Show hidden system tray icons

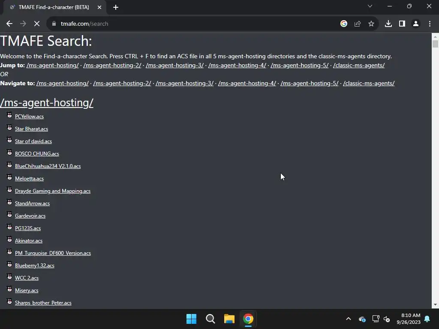[x=349, y=319]
